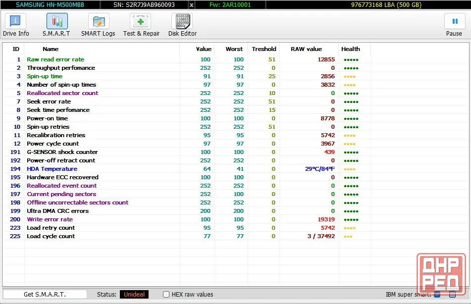Click the Unideal status indicator
This screenshot has height=304, width=471.
[x=134, y=295]
